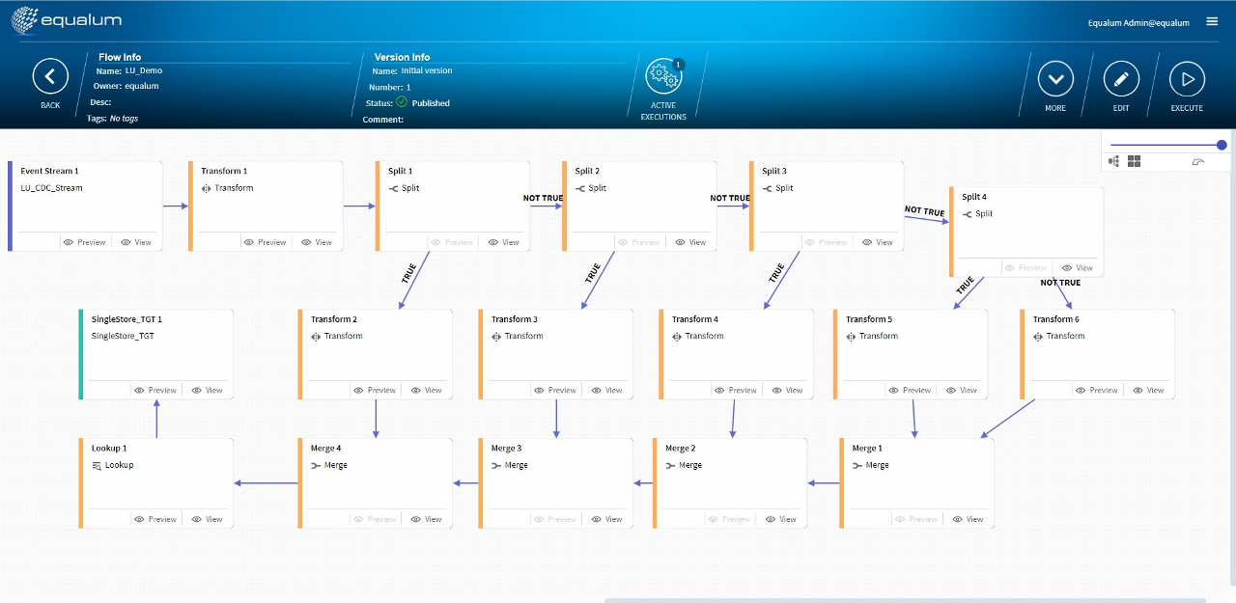Click View on Merge 4 node
Image resolution: width=1236 pixels, height=603 pixels.
pos(427,519)
